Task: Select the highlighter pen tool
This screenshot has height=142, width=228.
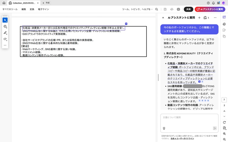Action: (x=5, y=33)
